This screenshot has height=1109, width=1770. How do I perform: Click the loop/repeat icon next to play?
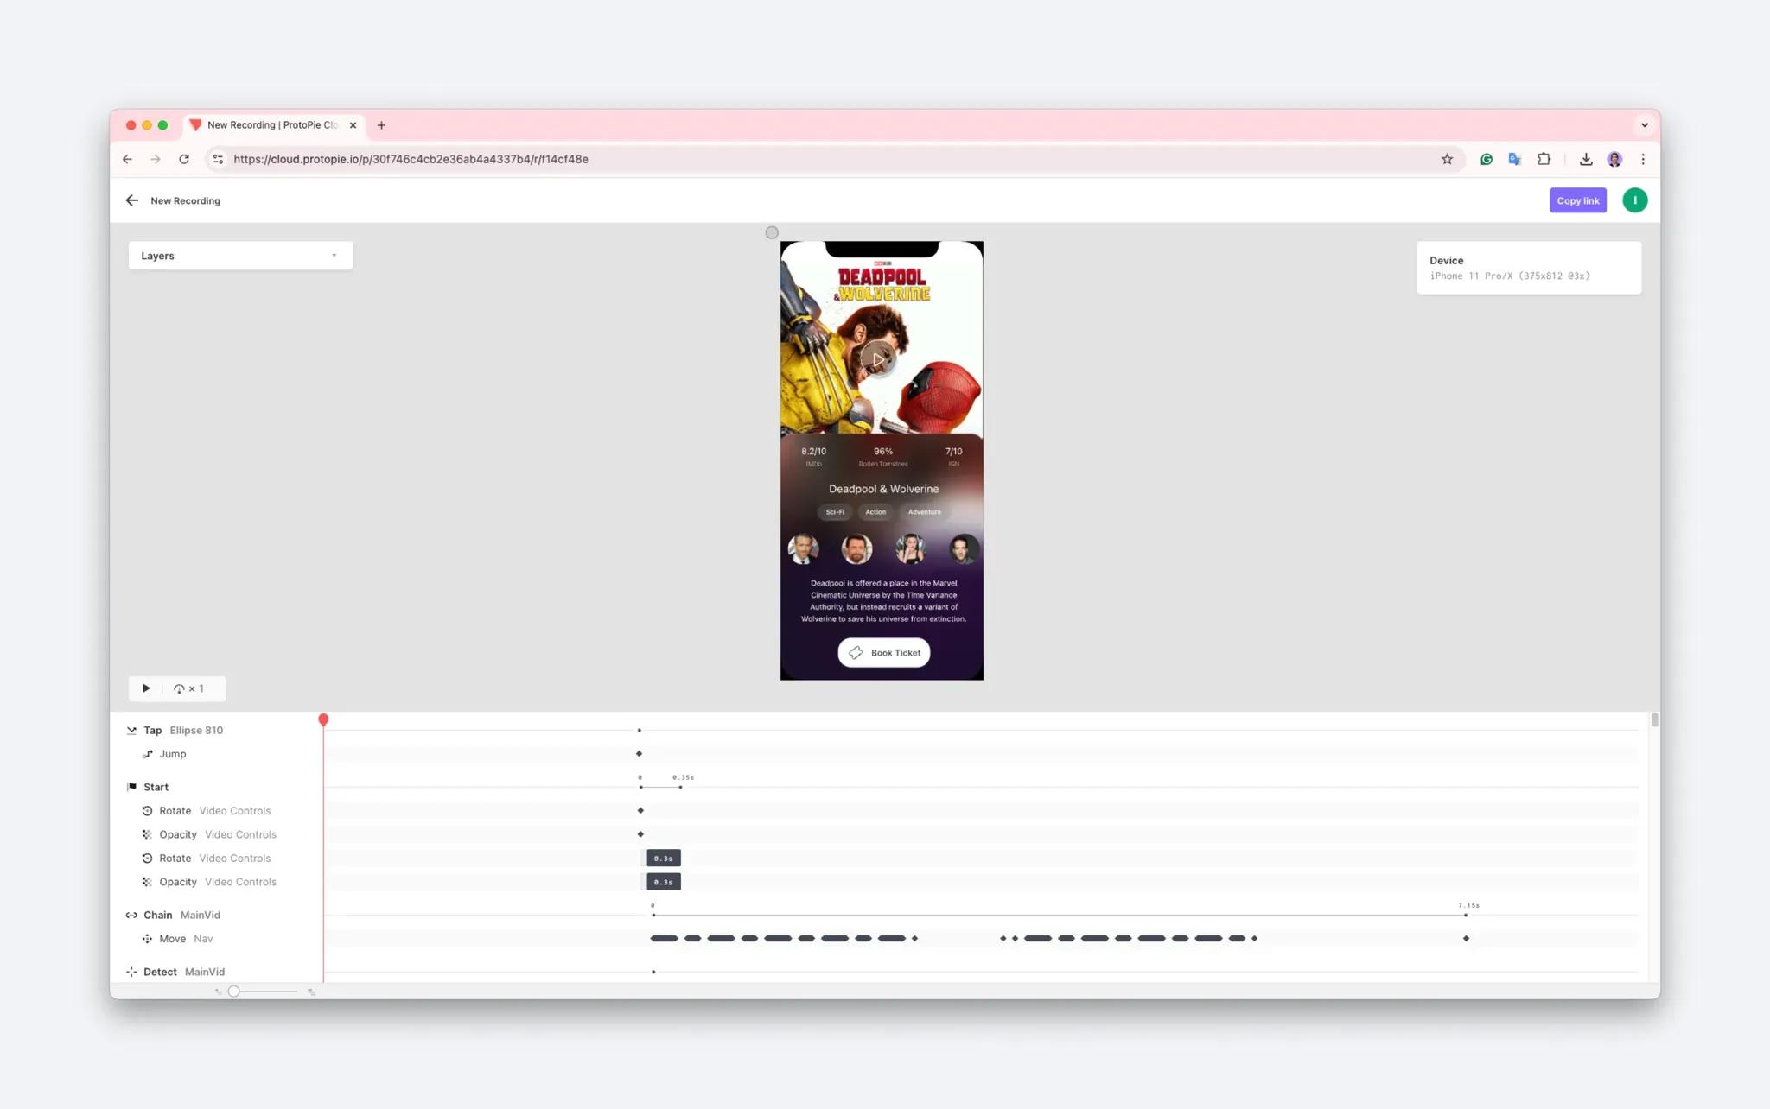pos(180,688)
